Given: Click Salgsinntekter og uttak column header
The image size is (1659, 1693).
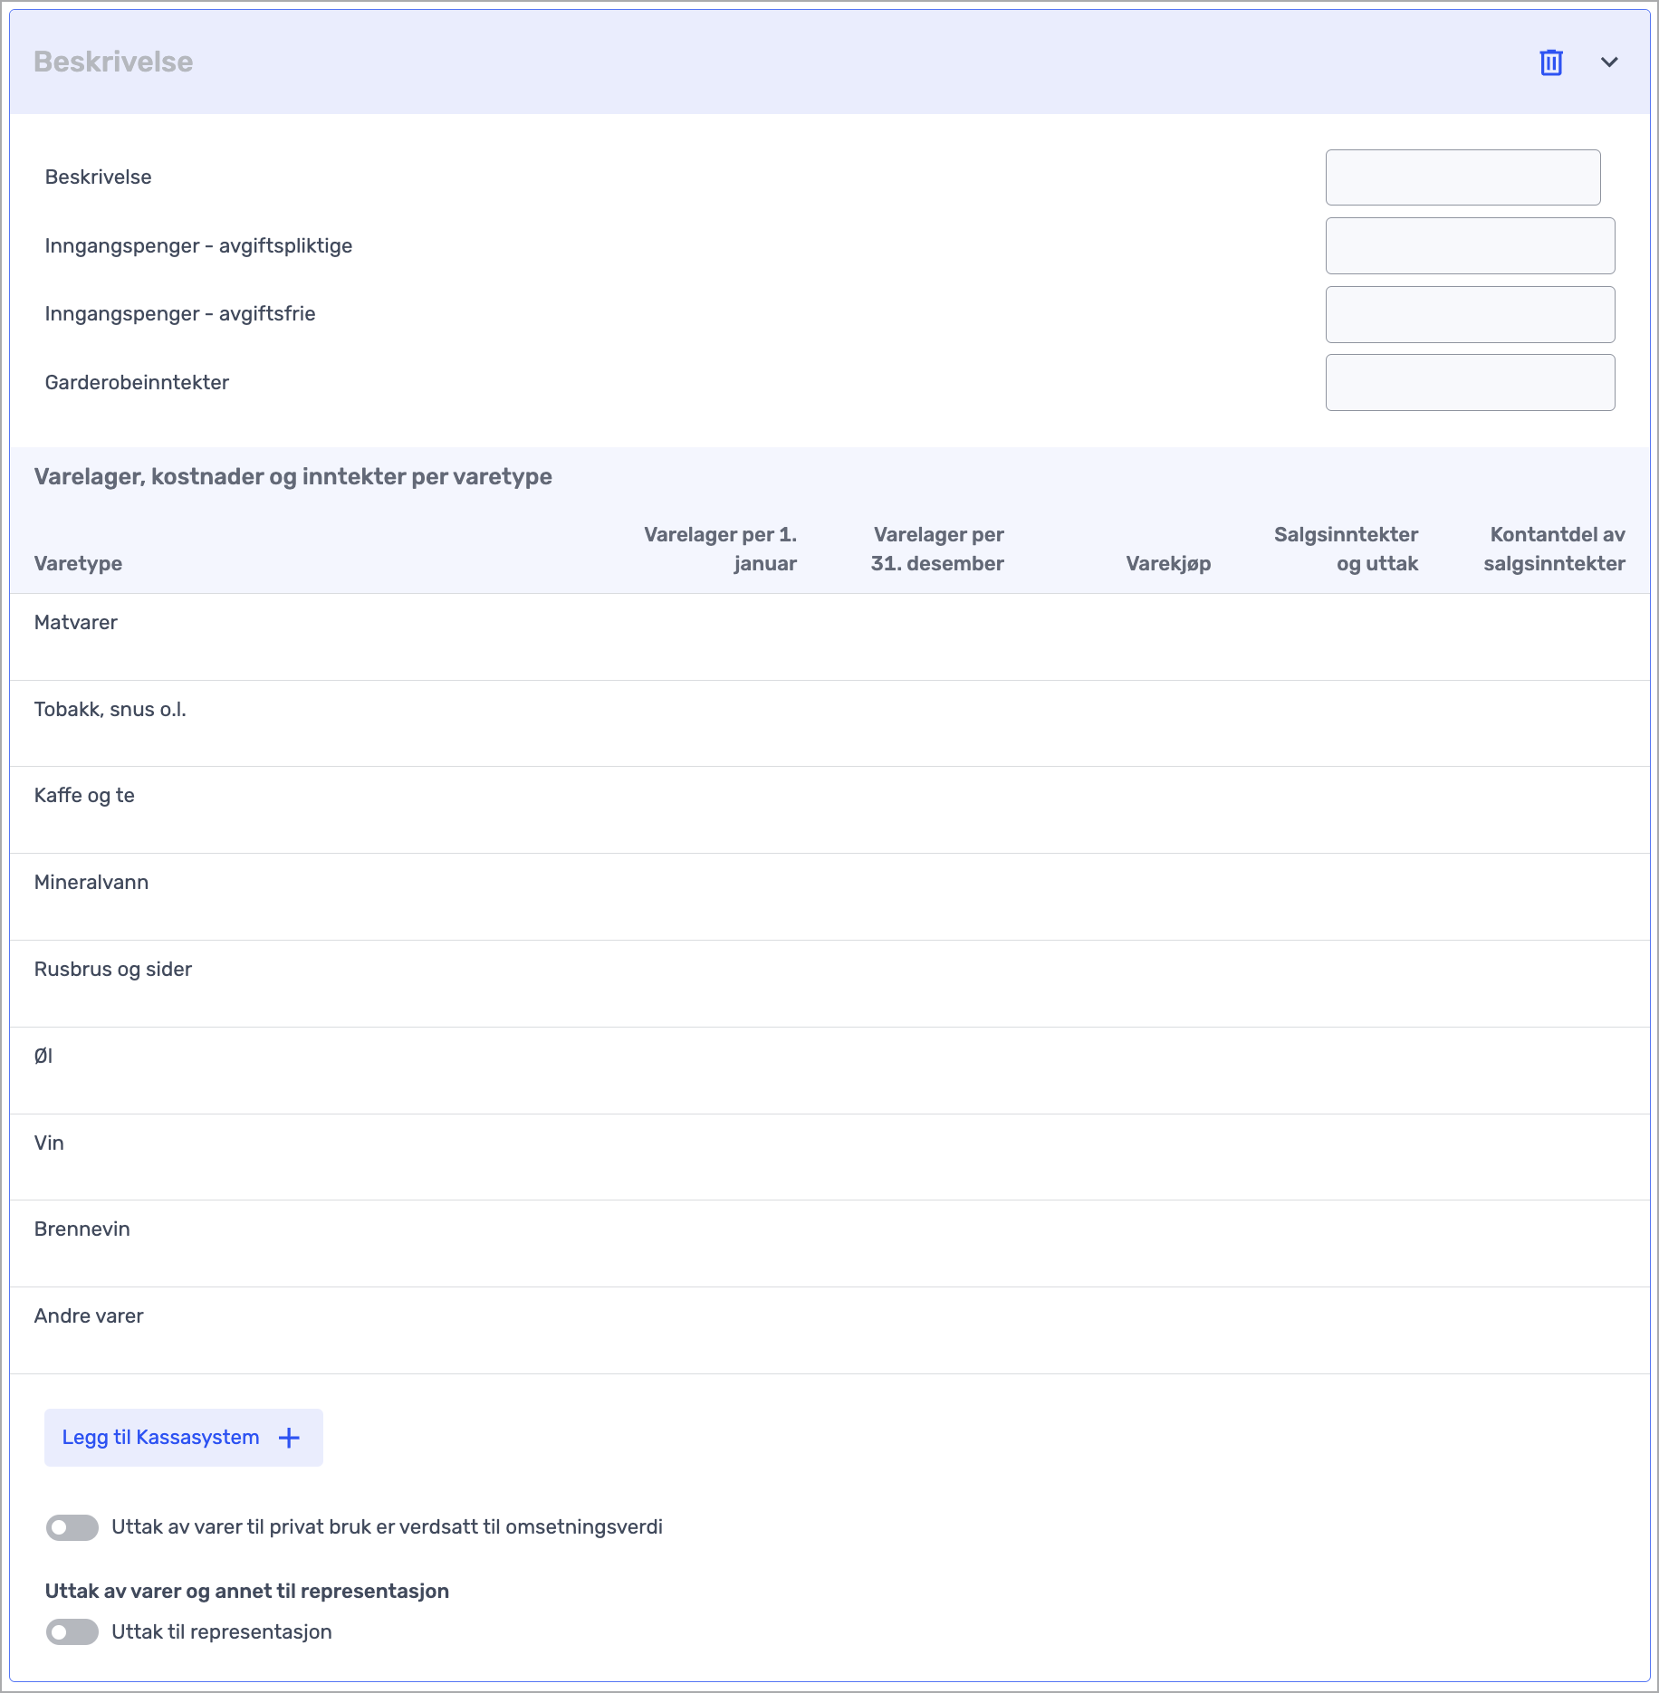Looking at the screenshot, I should (x=1346, y=549).
